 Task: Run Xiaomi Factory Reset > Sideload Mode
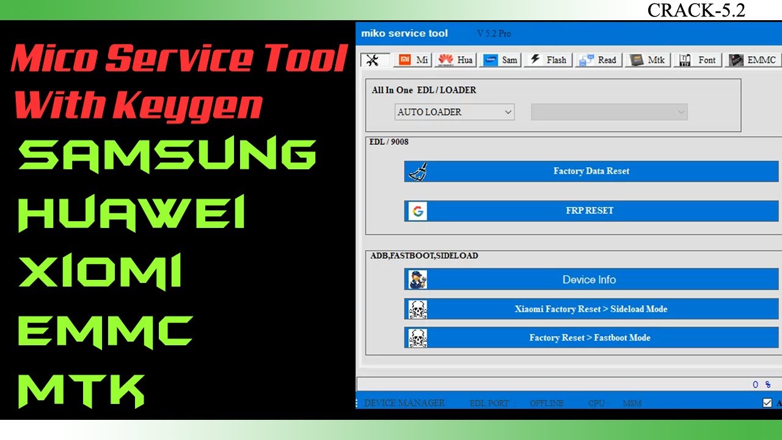(x=591, y=309)
